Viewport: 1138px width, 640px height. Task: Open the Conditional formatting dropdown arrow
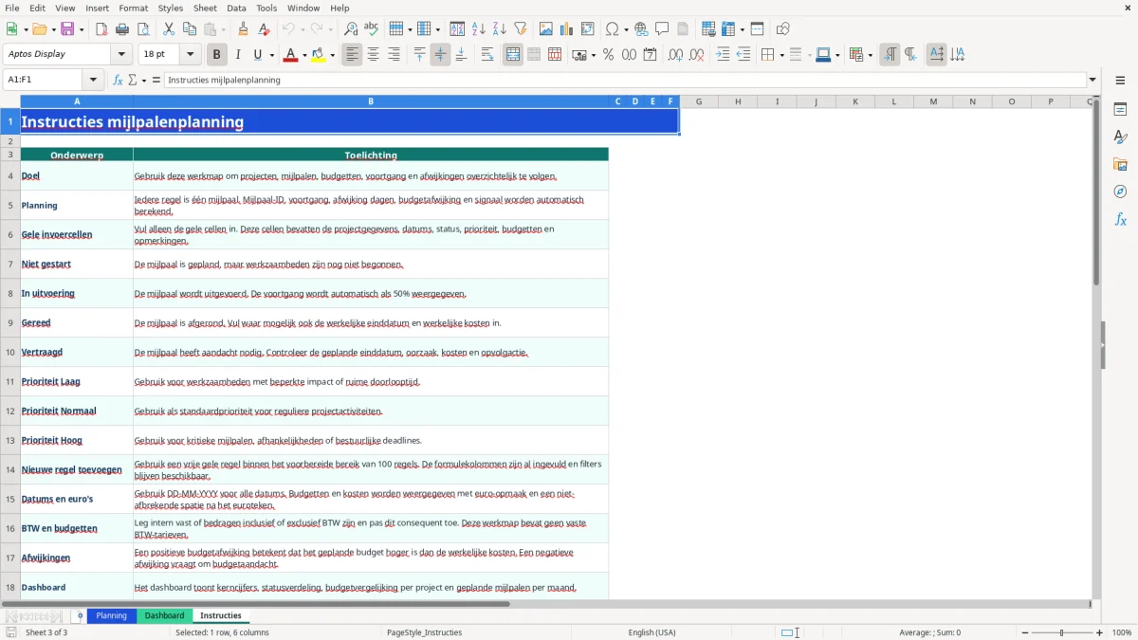coord(870,55)
